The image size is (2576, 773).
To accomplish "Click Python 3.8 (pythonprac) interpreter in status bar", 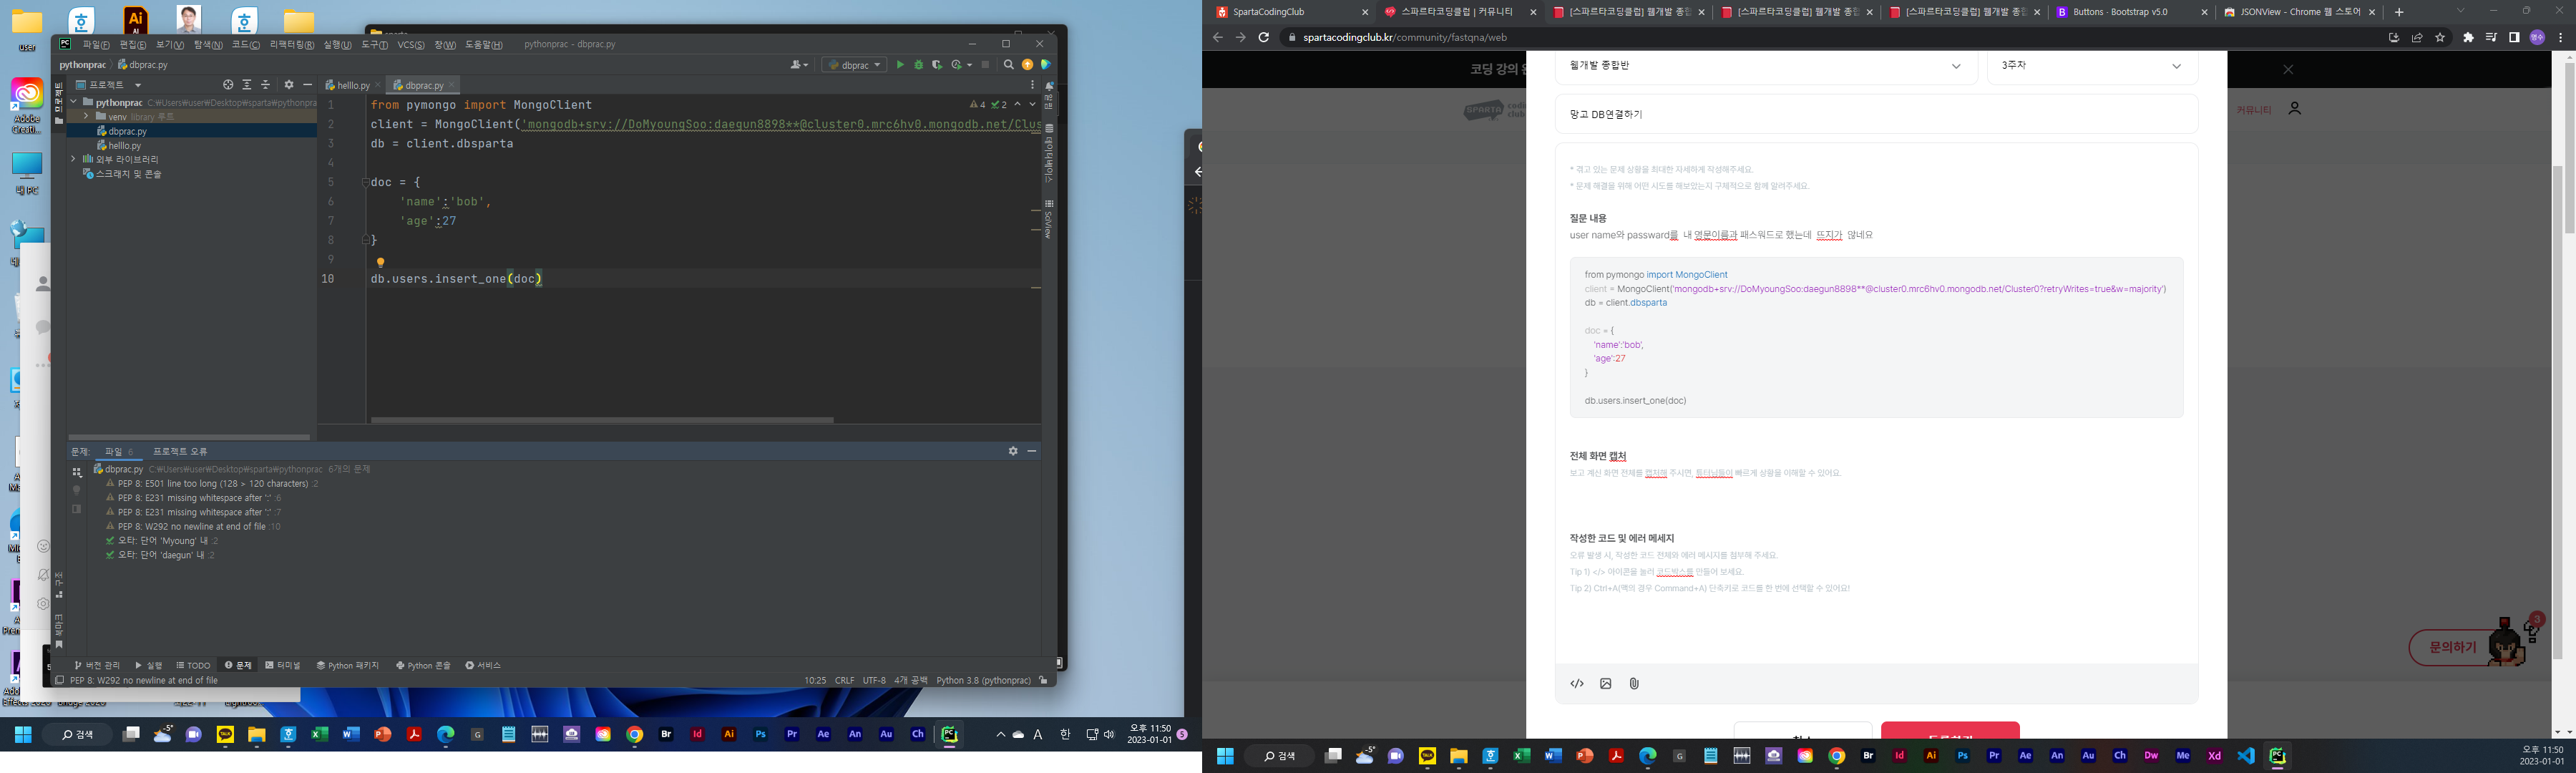I will (983, 680).
